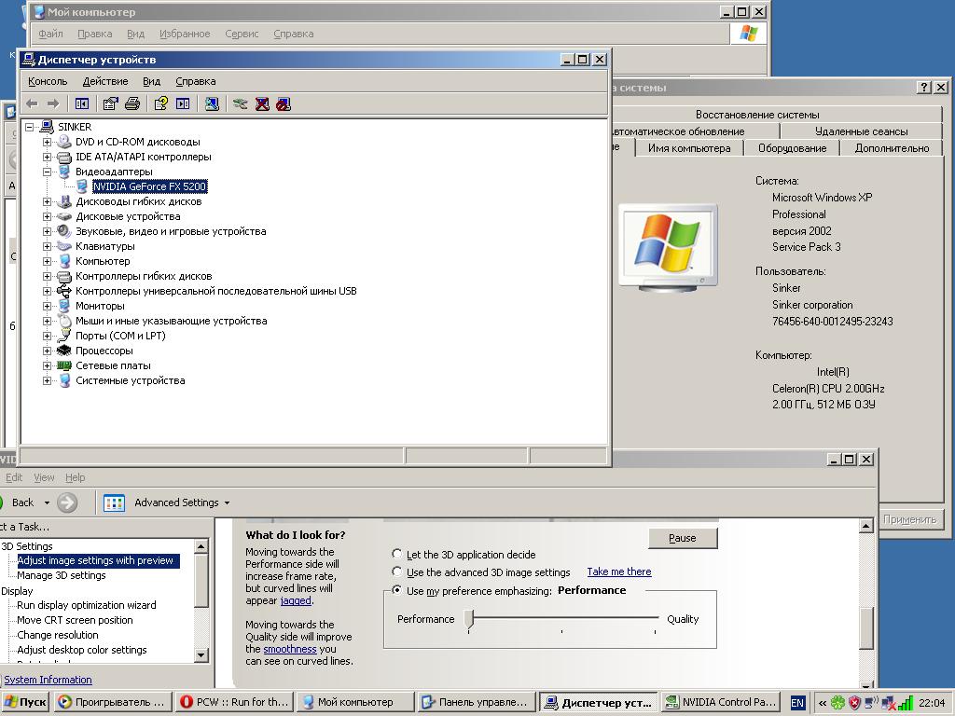Viewport: 955px width, 716px height.
Task: Open the Back history dropdown arrow
Action: click(47, 503)
